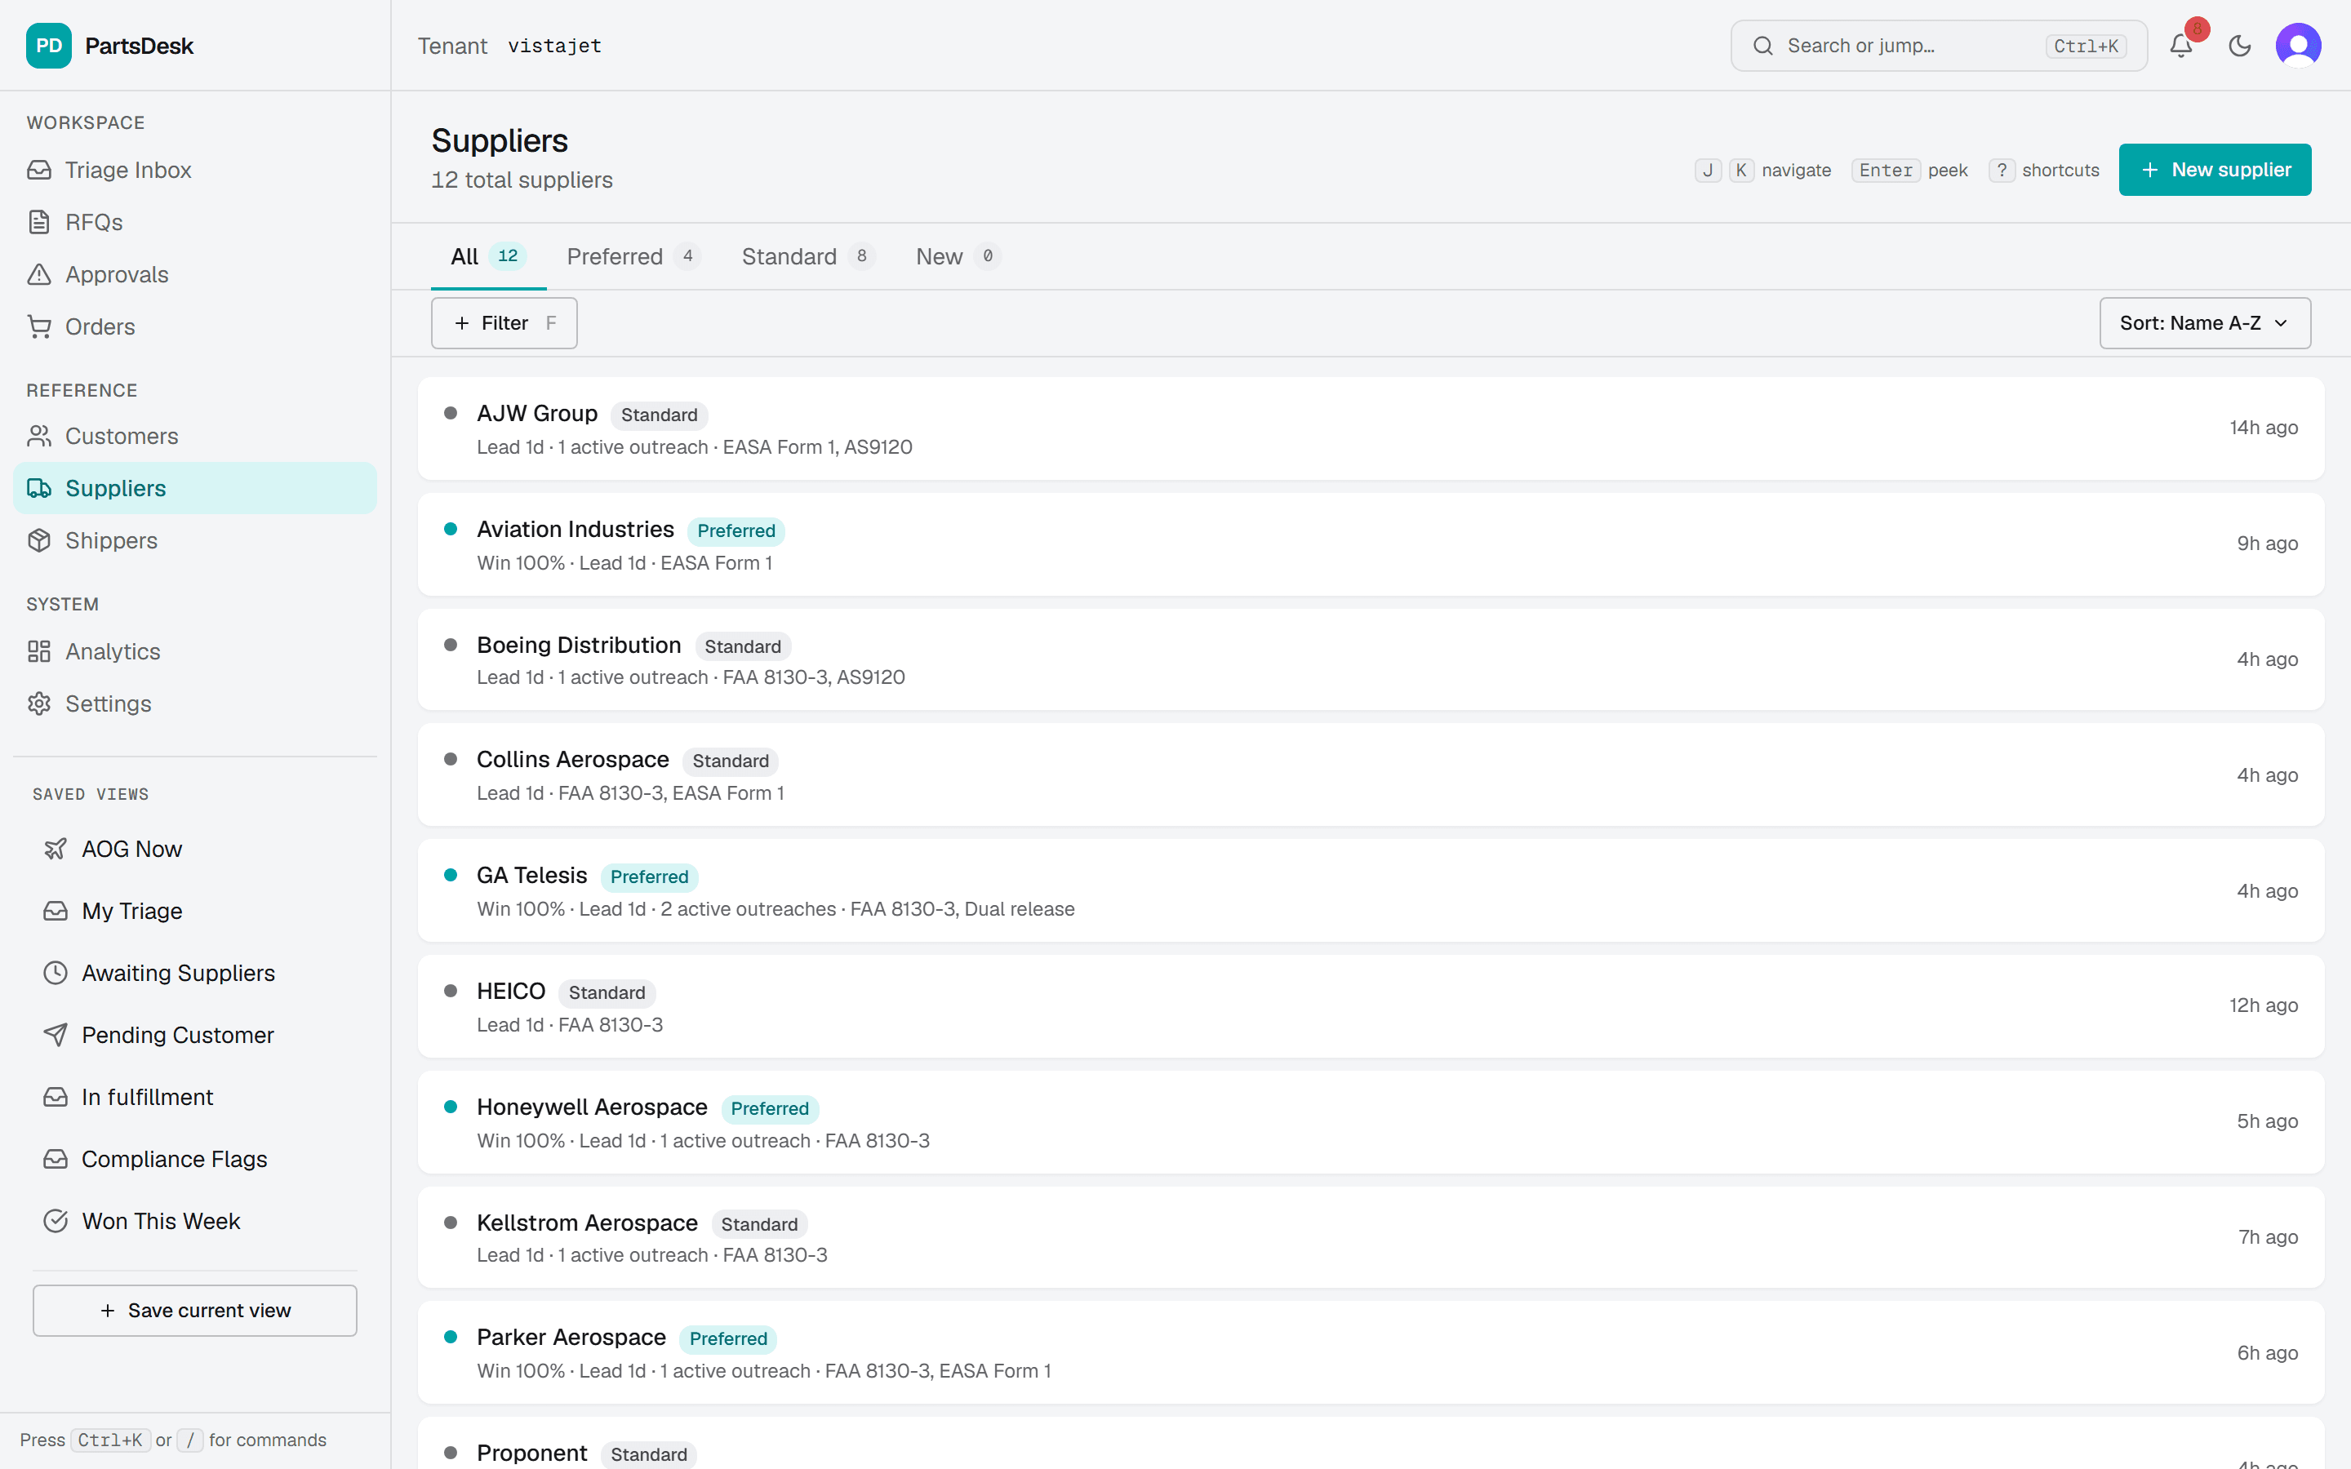This screenshot has width=2351, height=1469.
Task: Click the Pending Customer send icon
Action: [x=56, y=1036]
